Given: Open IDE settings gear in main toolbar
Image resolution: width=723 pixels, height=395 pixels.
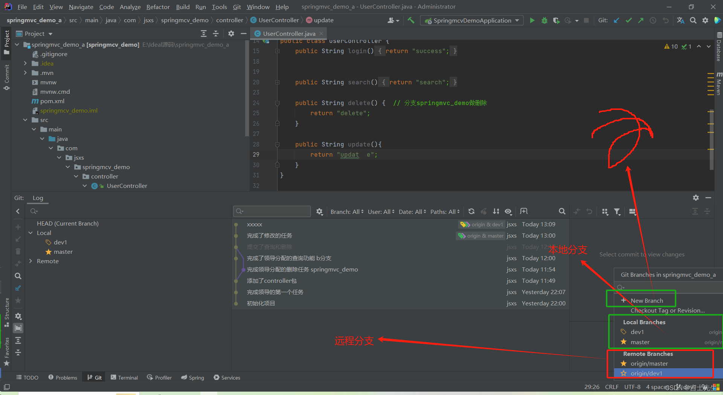Looking at the screenshot, I should pyautogui.click(x=705, y=20).
